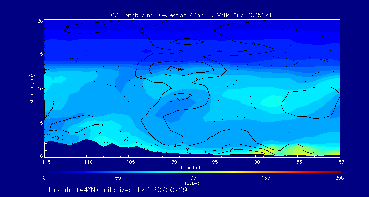This screenshot has height=197, width=369.
Task: Click the 'Altitude (km)' axis label
Action: pos(32,89)
